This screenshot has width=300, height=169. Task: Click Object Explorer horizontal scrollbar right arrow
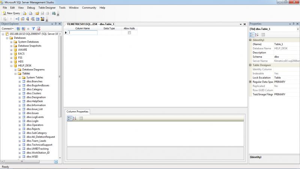[x=56, y=162]
